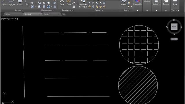The height and width of the screenshot is (104, 185).
Task: Select the Cote dimension tool
Action: [x=69, y=3]
